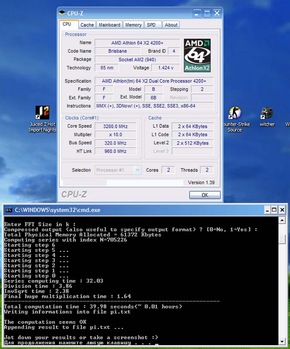Click the Code Name value Brisbane

[117, 51]
